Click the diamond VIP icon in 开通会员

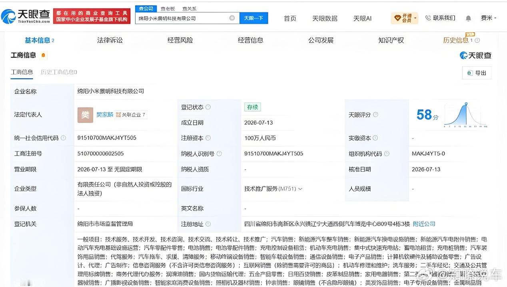tap(397, 18)
